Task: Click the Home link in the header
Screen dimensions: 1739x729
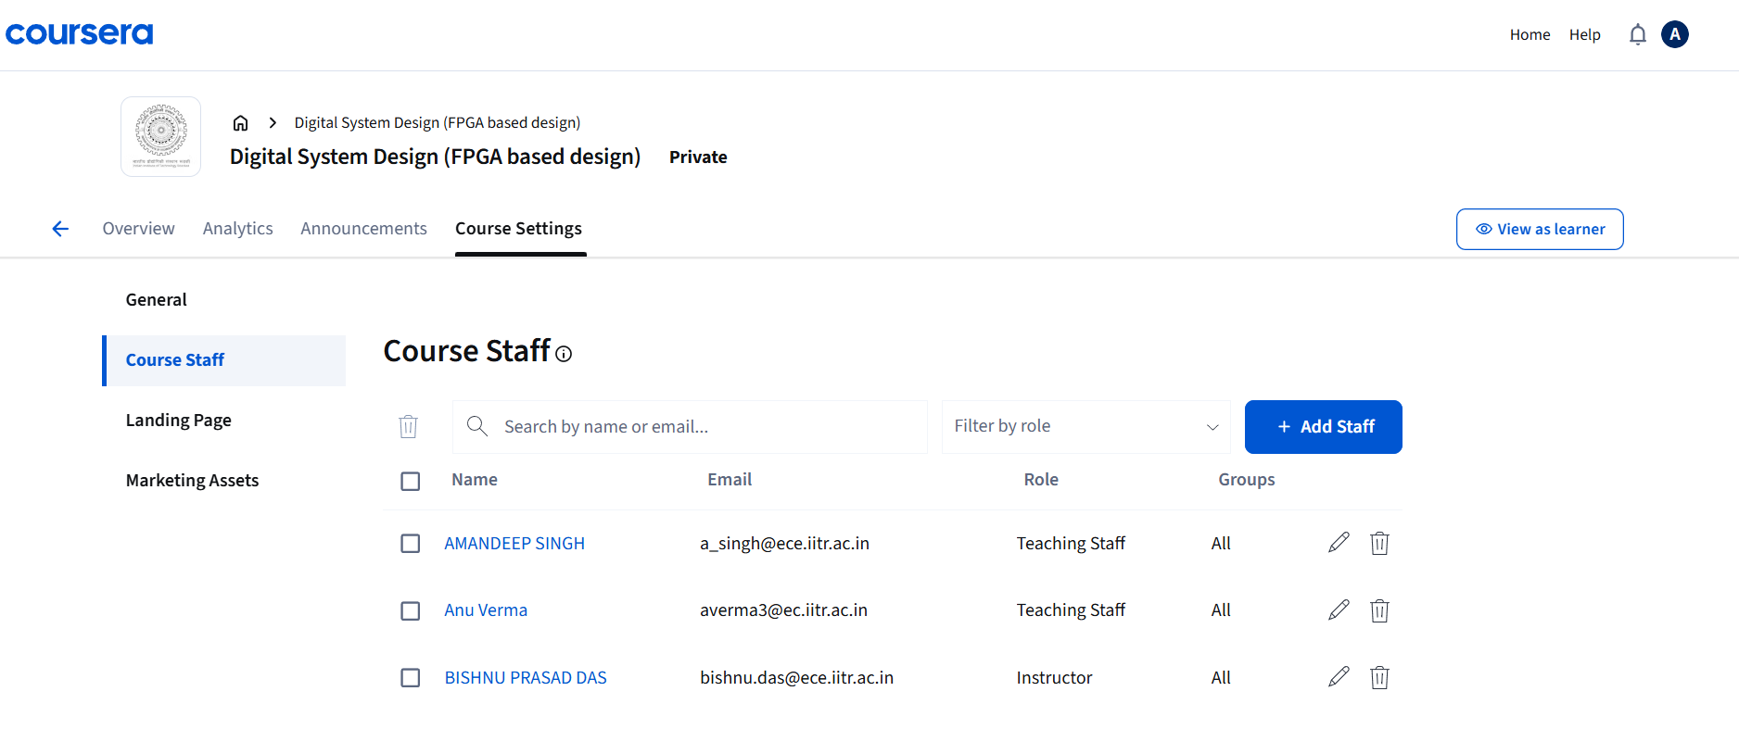Action: pyautogui.click(x=1530, y=35)
